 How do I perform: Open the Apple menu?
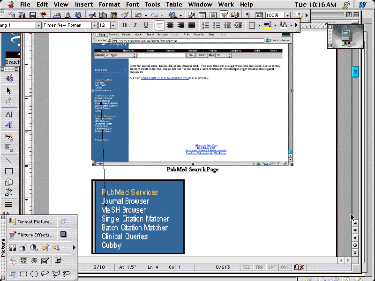pos(11,4)
